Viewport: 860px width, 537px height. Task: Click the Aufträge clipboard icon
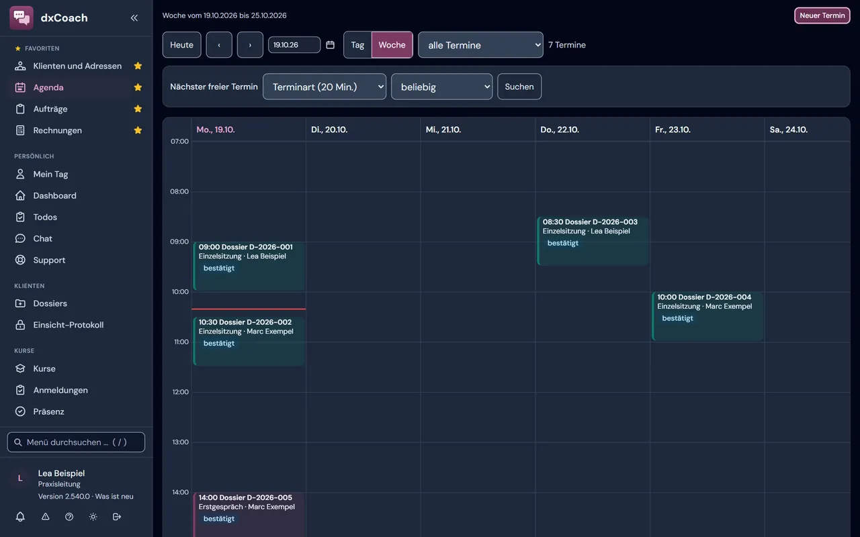click(20, 109)
